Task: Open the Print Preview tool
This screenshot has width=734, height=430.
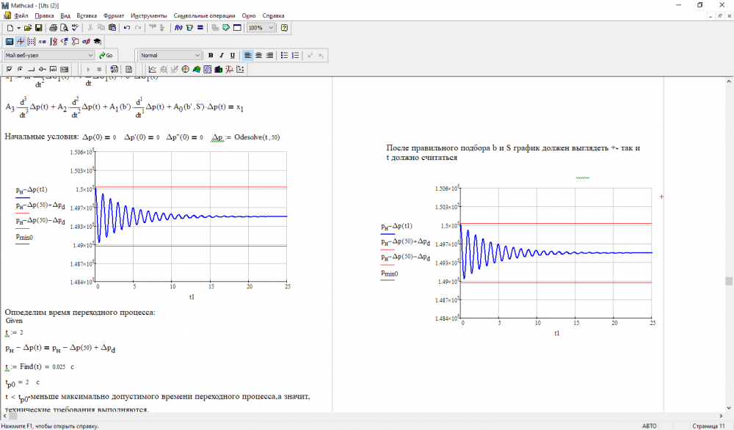Action: tap(64, 28)
